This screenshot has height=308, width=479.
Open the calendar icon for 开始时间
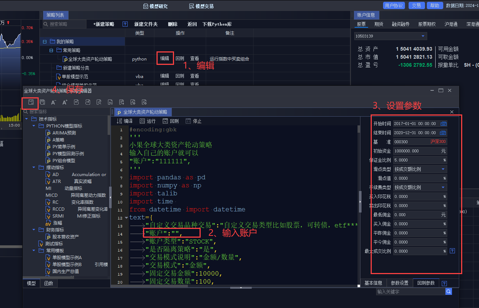(x=443, y=124)
